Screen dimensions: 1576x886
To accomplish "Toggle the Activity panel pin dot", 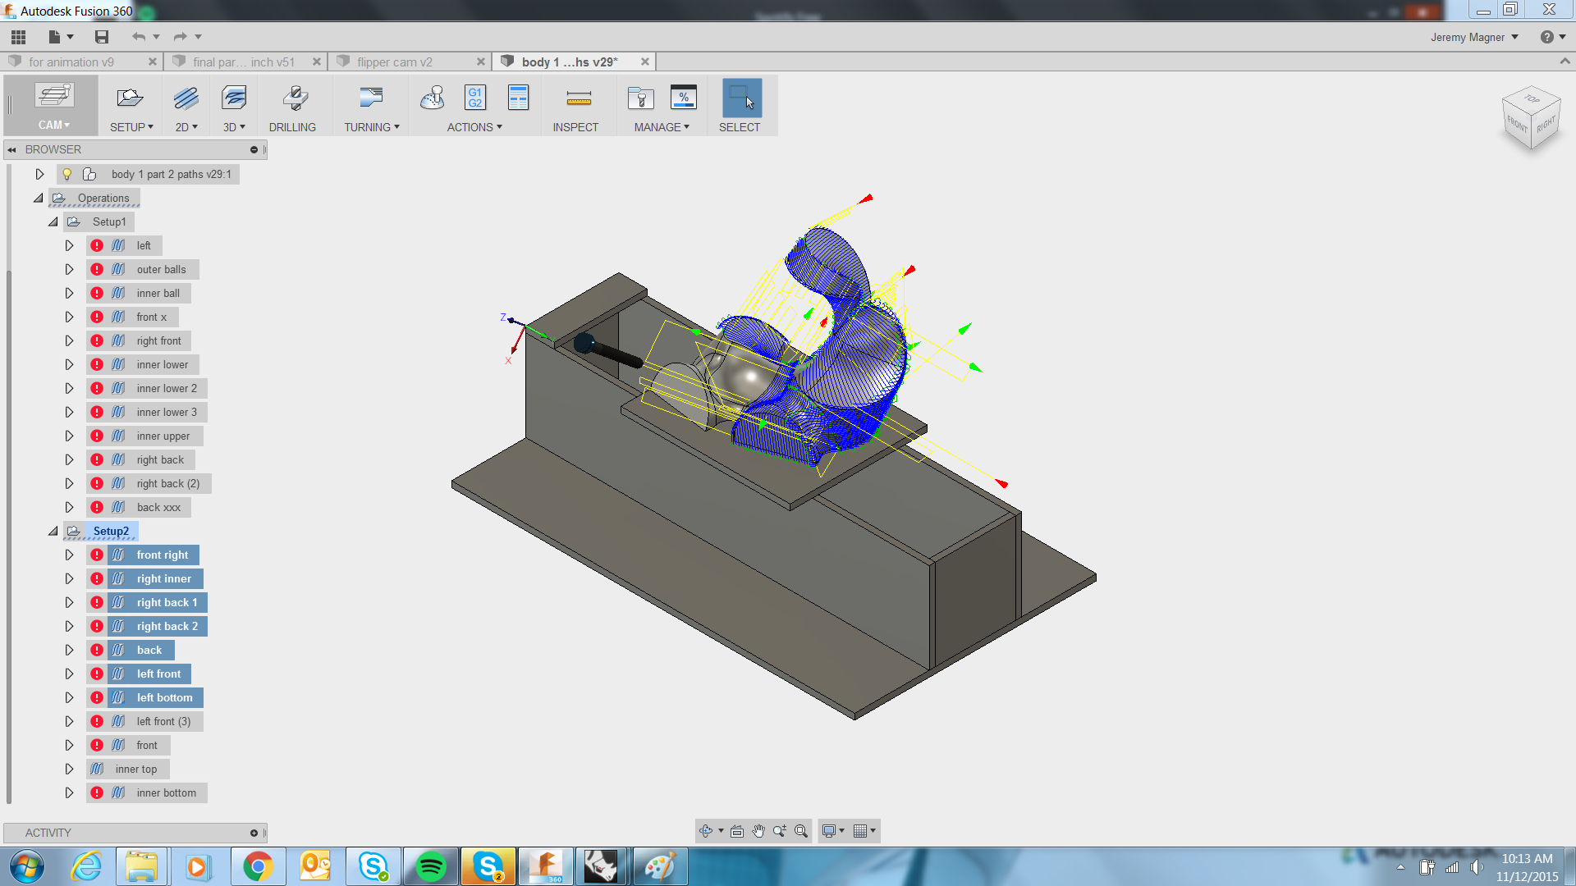I will (254, 833).
